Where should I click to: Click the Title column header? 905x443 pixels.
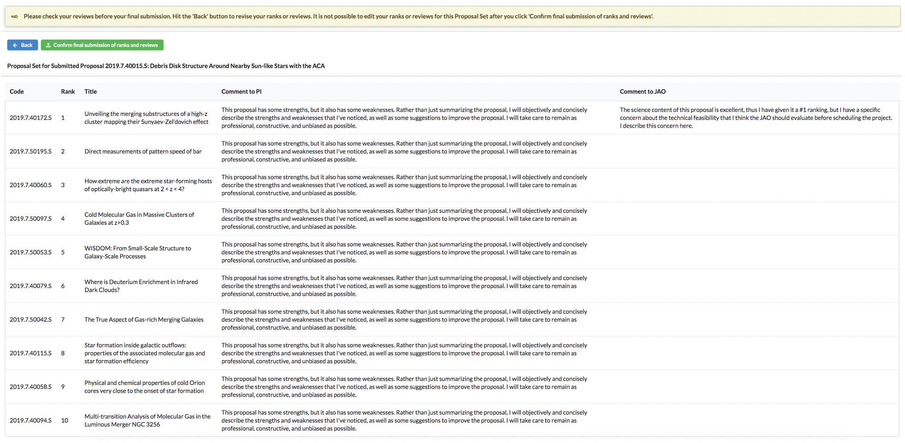click(90, 92)
